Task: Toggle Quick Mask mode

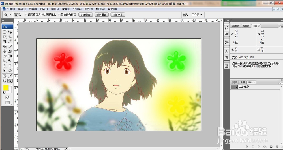Action: (7, 97)
